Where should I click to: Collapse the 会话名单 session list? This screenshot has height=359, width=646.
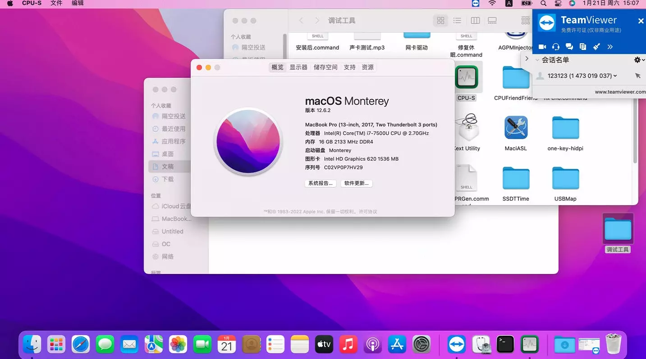[x=537, y=59]
